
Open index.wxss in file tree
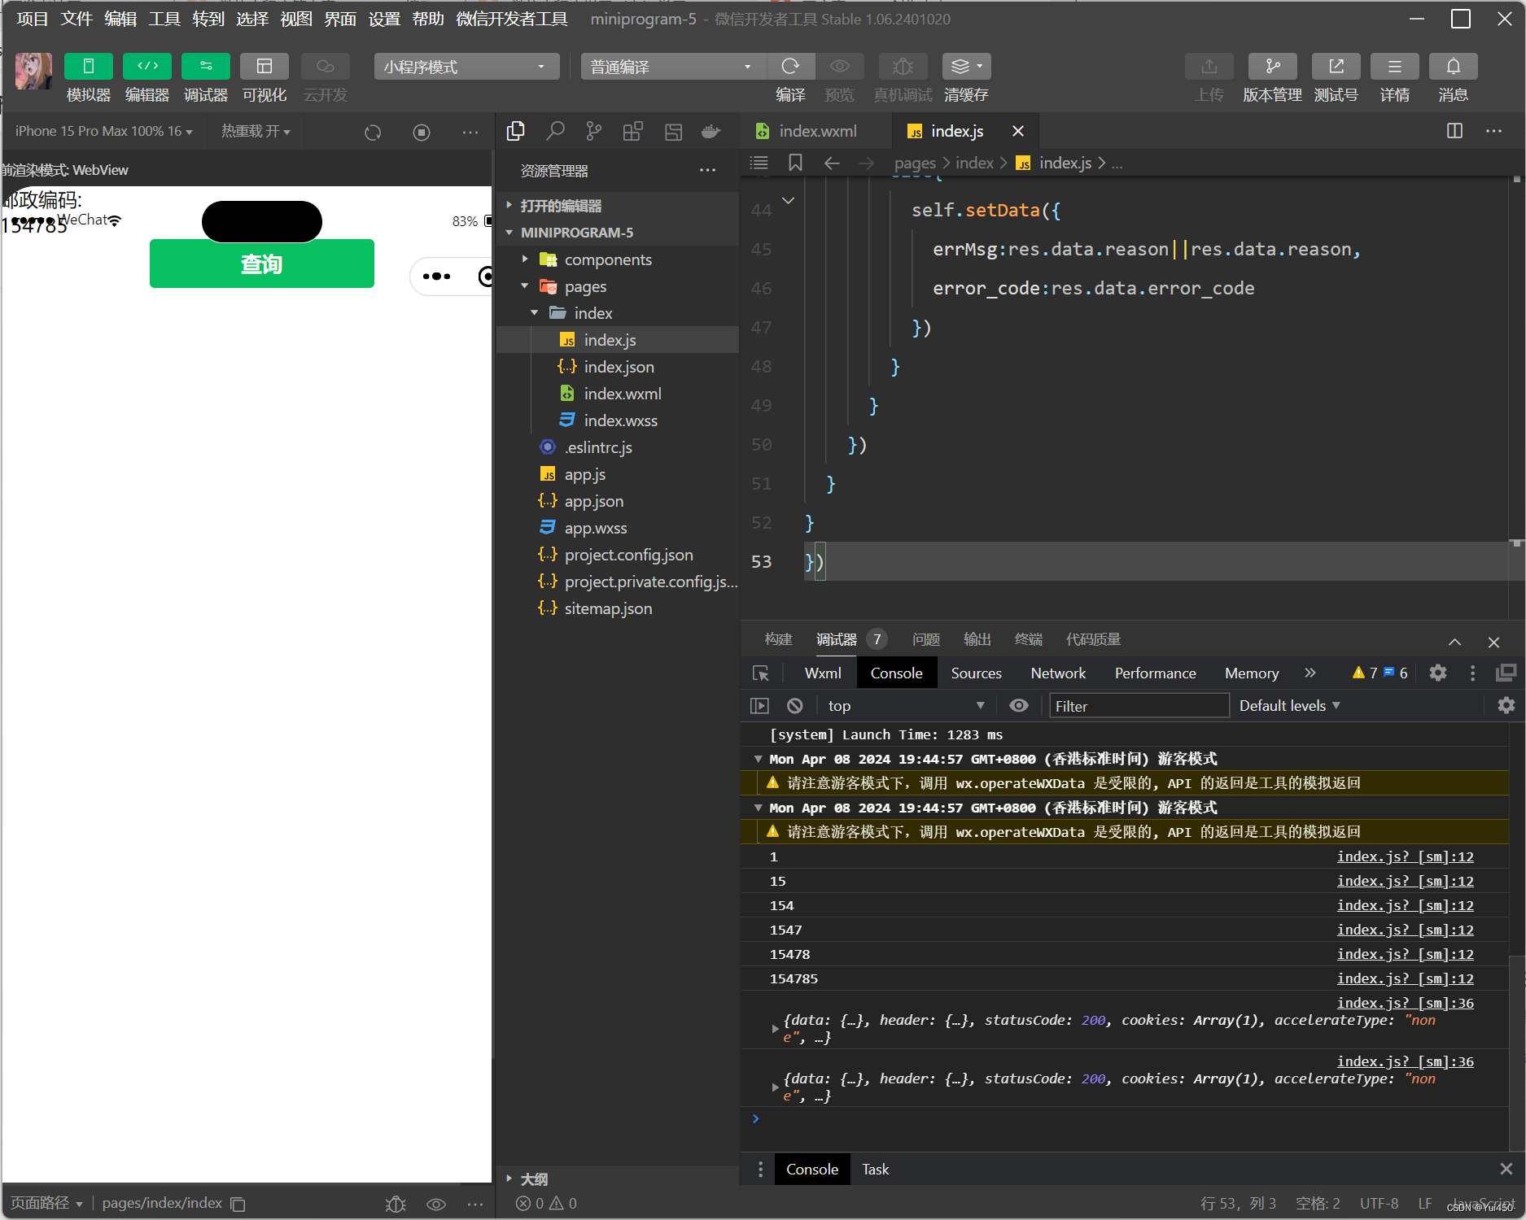pyautogui.click(x=617, y=420)
